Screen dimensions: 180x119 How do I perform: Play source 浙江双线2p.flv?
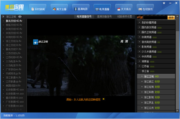14,41
